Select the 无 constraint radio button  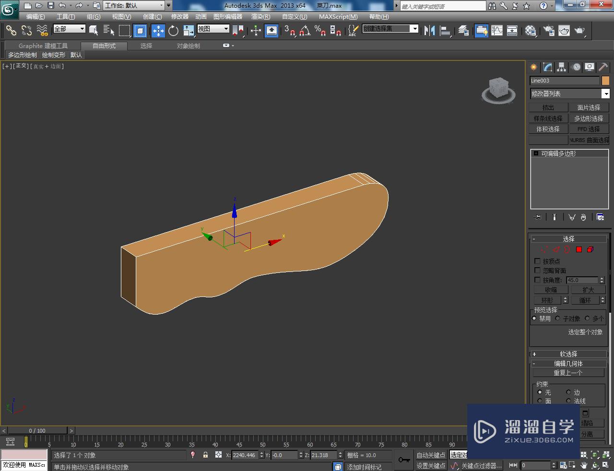[x=540, y=392]
